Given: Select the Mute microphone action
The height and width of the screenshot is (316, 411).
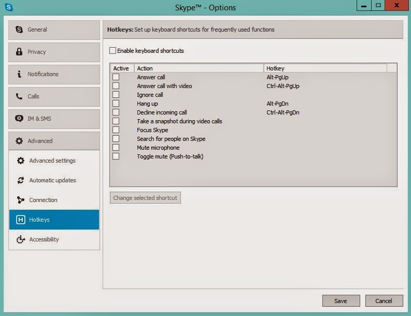Looking at the screenshot, I should coord(158,148).
